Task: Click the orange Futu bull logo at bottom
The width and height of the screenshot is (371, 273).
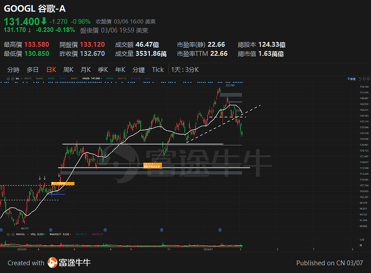Action: click(52, 263)
